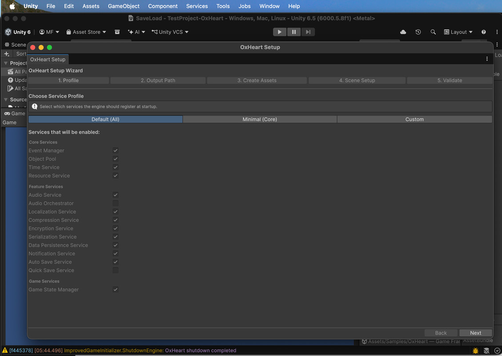Toggle the Notification Service checkbox
Image resolution: width=502 pixels, height=356 pixels.
(116, 254)
